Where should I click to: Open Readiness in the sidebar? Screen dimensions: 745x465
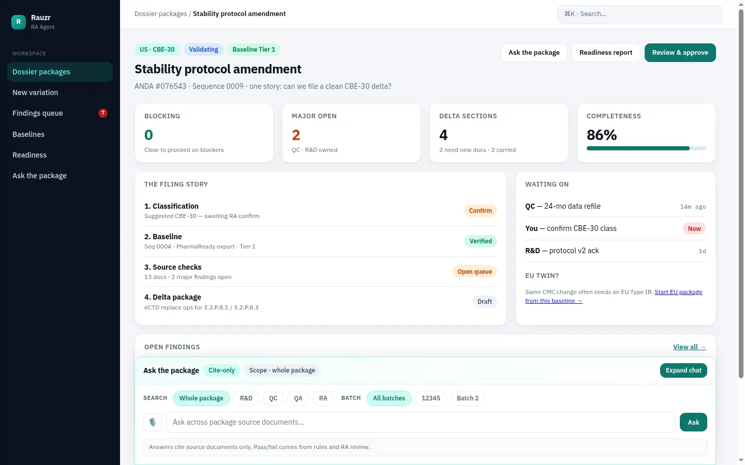pyautogui.click(x=60, y=155)
